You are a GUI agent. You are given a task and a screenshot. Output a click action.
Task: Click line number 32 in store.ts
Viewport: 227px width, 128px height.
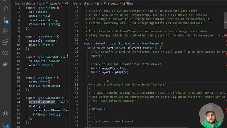[x=76, y=85]
